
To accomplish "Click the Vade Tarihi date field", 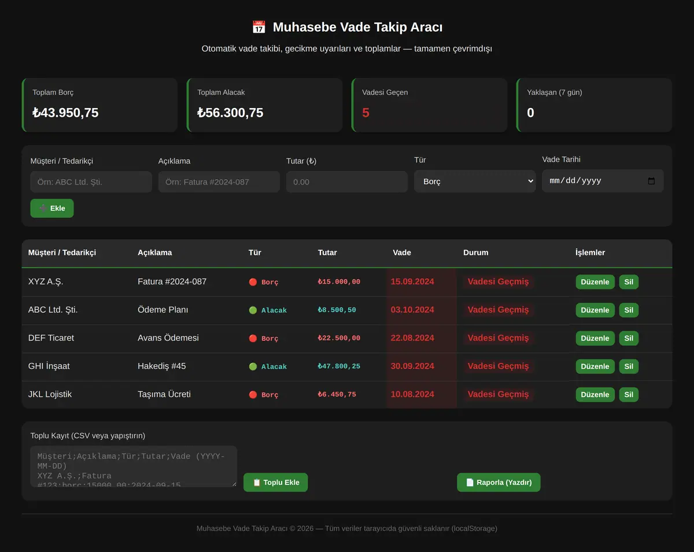I will click(603, 181).
